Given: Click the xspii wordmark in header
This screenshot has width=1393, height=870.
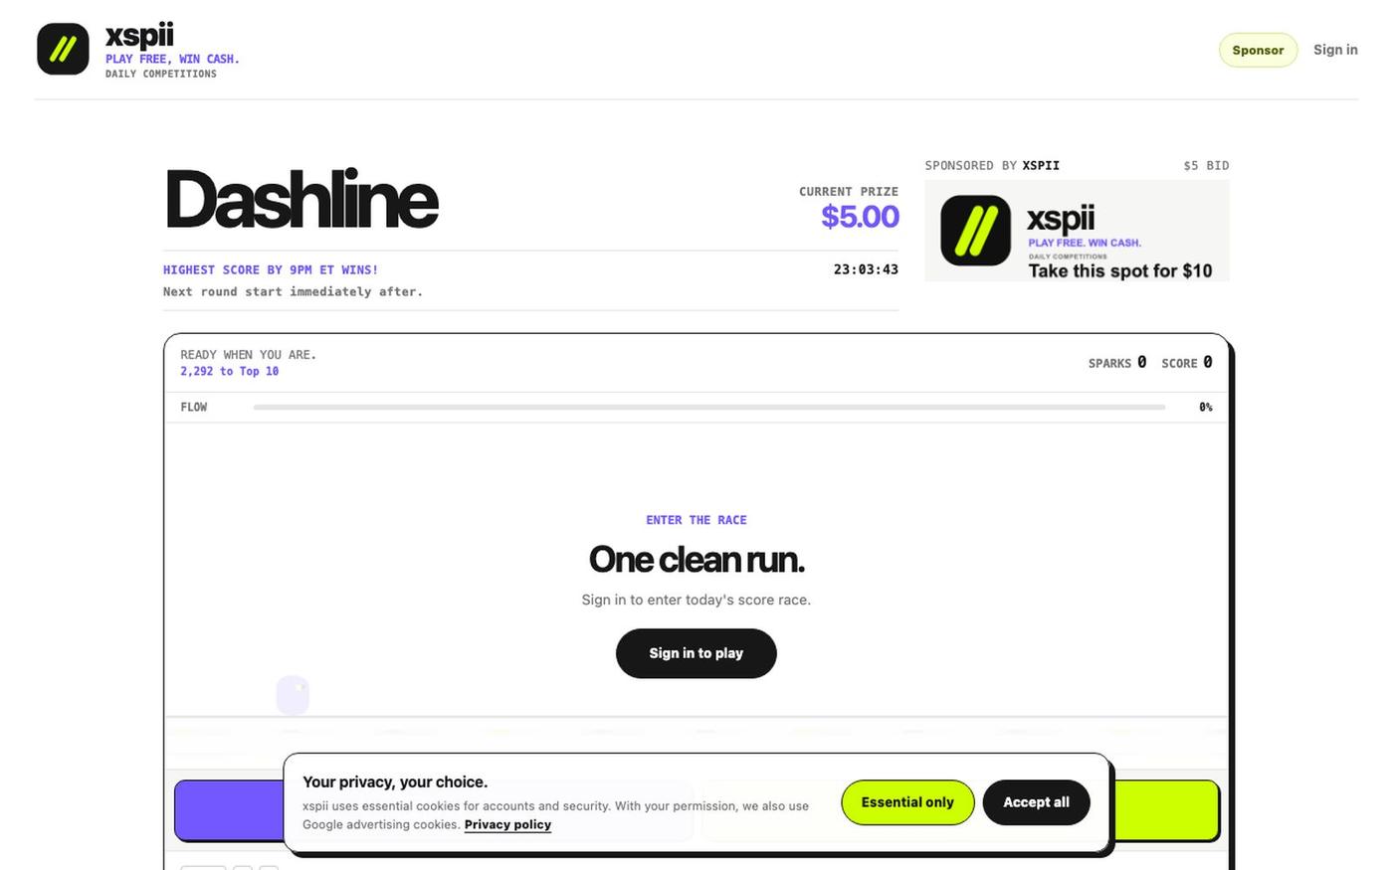Looking at the screenshot, I should pyautogui.click(x=139, y=35).
